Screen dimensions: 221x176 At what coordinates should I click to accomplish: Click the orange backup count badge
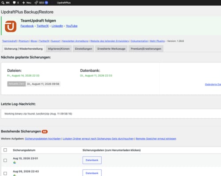pyautogui.click(x=45, y=132)
